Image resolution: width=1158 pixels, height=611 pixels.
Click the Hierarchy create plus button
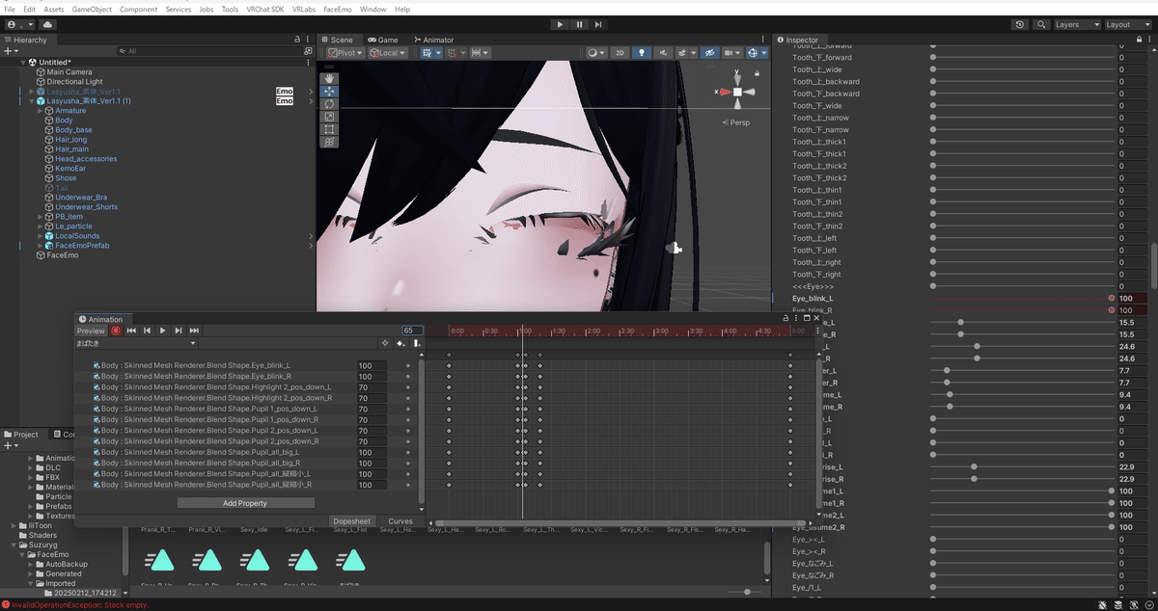coord(11,51)
